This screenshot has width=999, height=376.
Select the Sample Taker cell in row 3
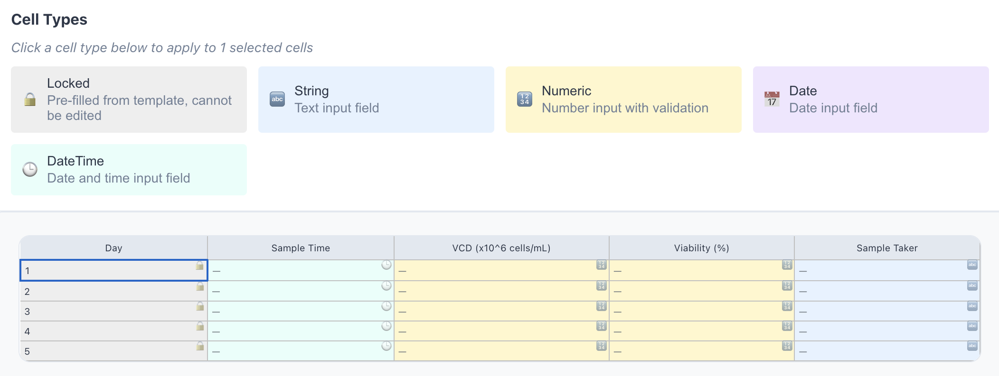887,311
